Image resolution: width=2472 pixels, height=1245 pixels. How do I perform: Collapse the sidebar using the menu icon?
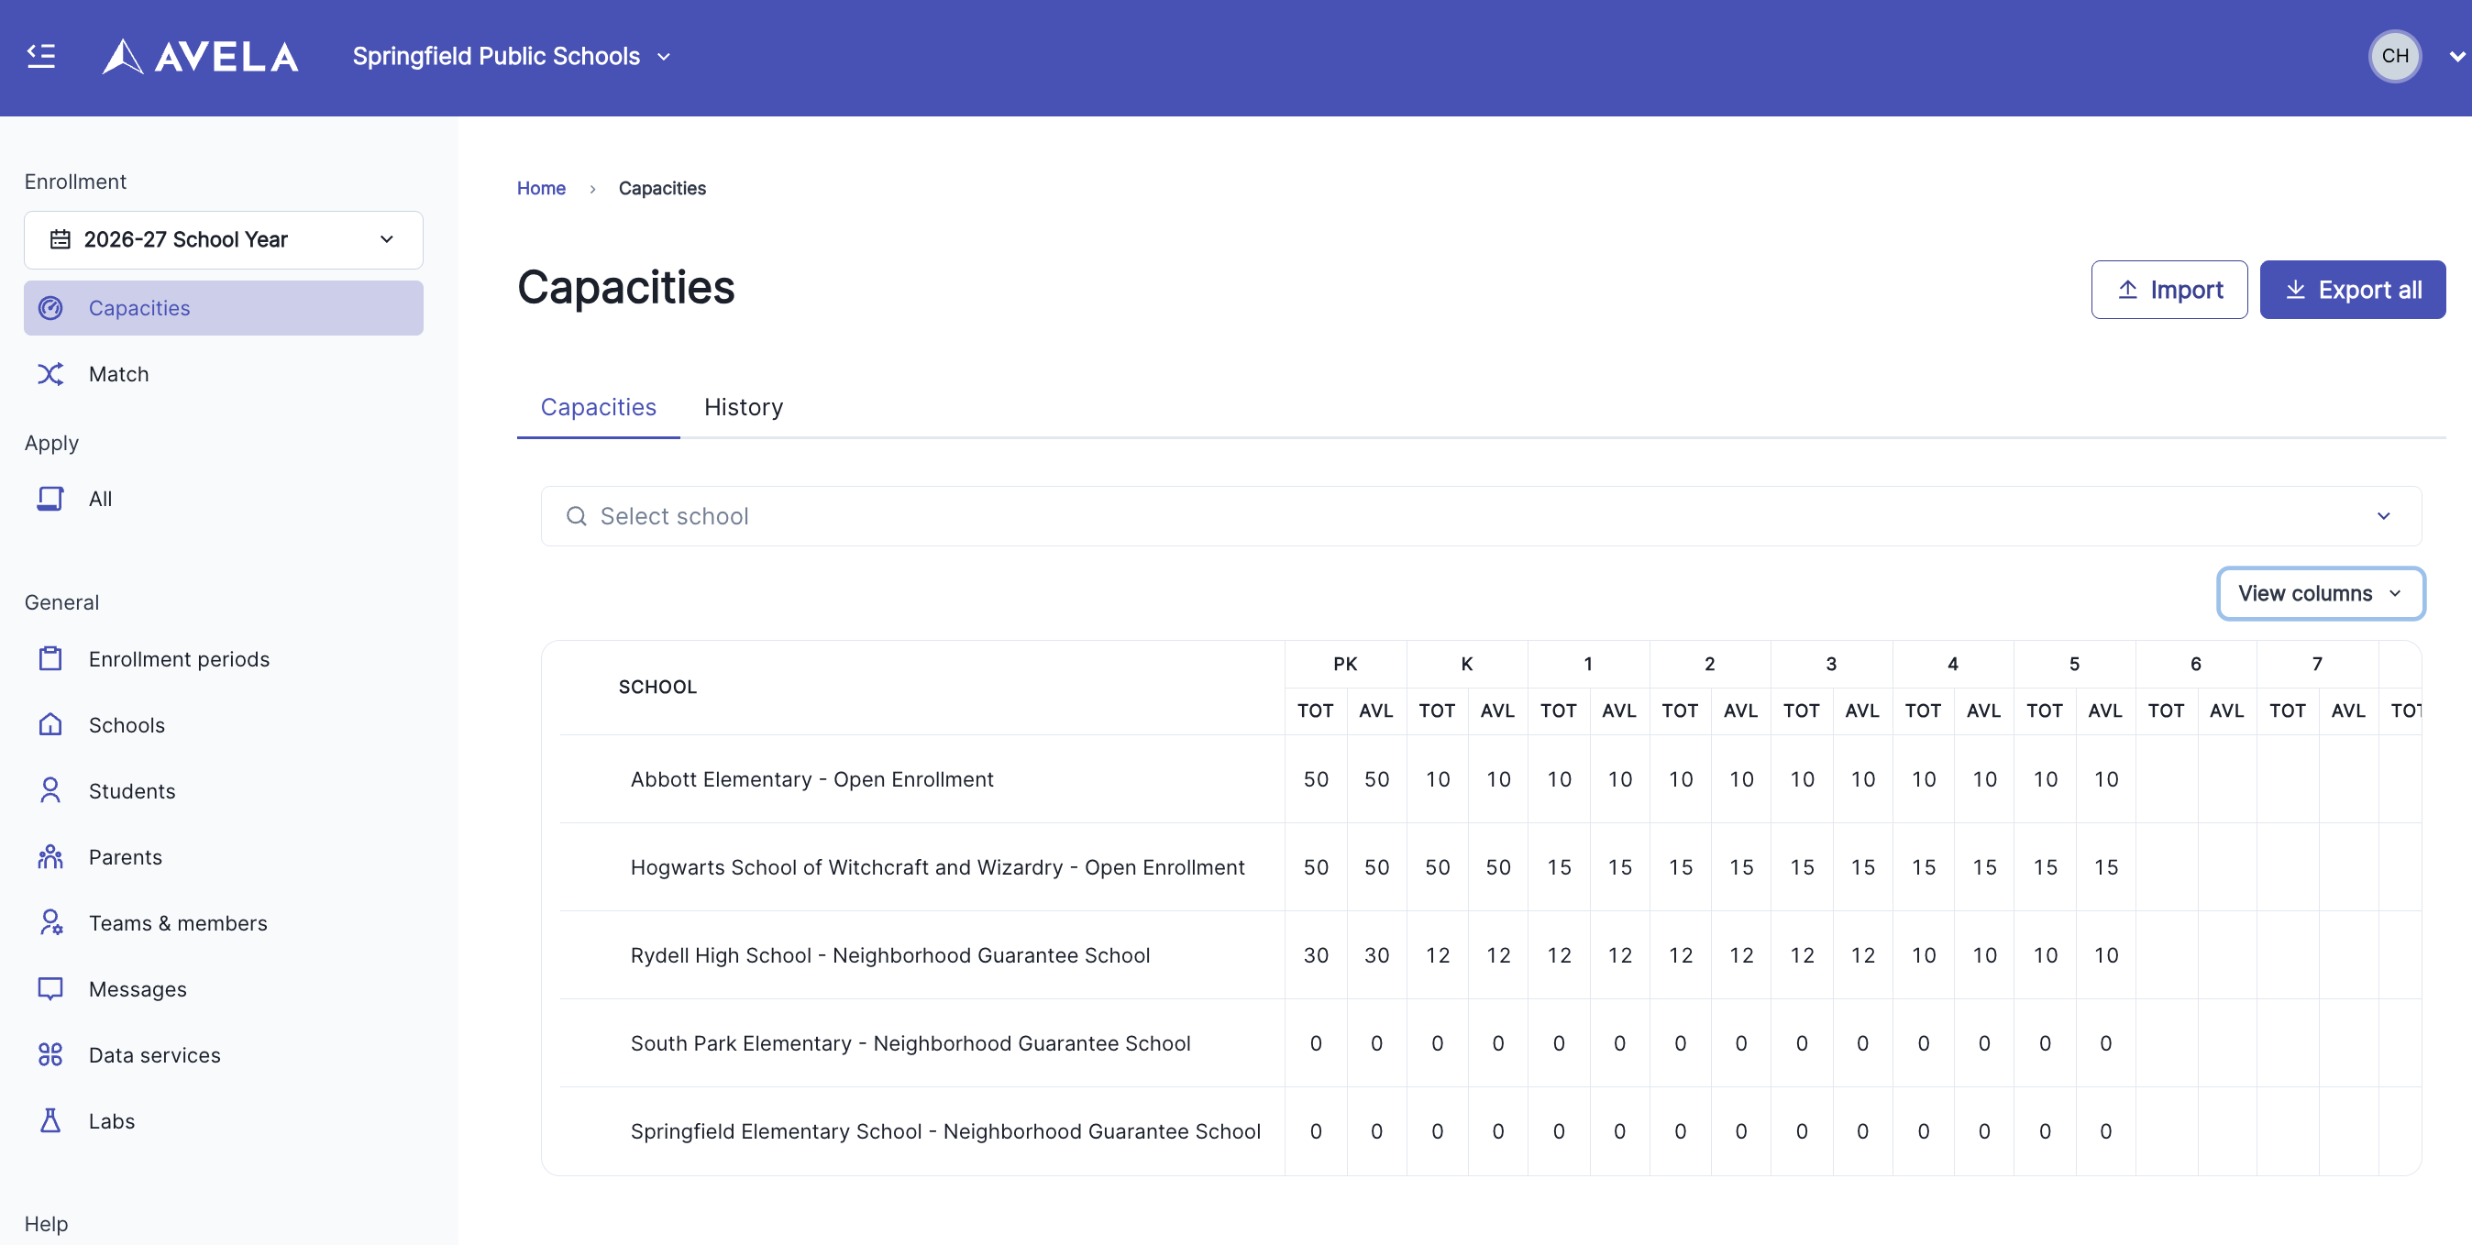click(x=41, y=56)
